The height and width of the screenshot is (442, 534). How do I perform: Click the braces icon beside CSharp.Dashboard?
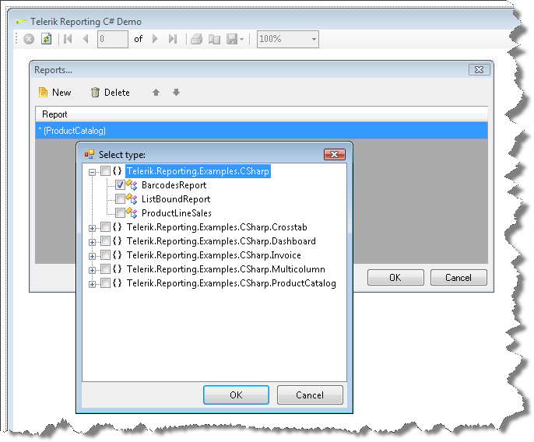[x=117, y=240]
